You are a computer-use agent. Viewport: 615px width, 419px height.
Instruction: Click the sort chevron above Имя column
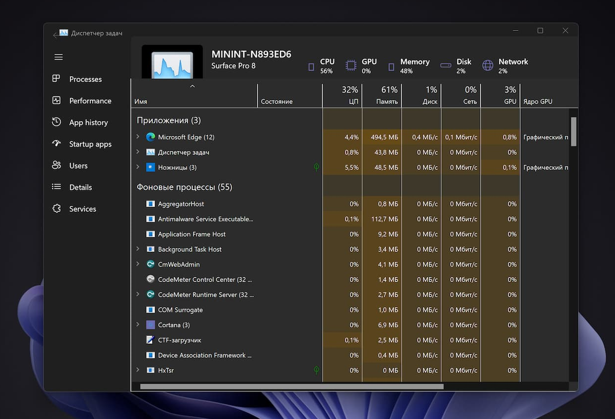tap(193, 86)
